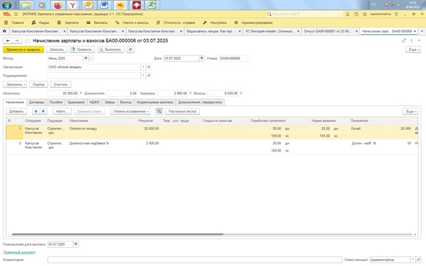
Task: Click Расчетный листок button
Action: pos(182,111)
